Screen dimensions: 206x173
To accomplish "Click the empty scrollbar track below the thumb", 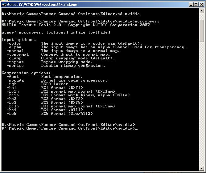I will click(x=202, y=105).
